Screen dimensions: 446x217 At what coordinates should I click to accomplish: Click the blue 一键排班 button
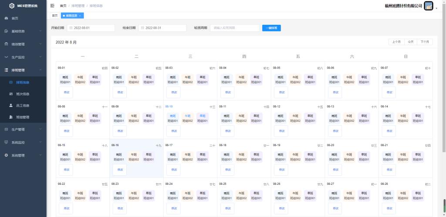(x=271, y=28)
